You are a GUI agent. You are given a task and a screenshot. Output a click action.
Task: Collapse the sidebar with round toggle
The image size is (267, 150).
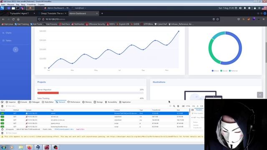coord(15,50)
